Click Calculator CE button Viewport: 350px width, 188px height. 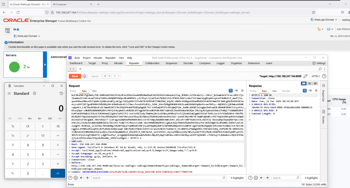pyautogui.click(x=28, y=126)
